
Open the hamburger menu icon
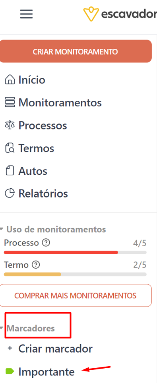coord(26,14)
